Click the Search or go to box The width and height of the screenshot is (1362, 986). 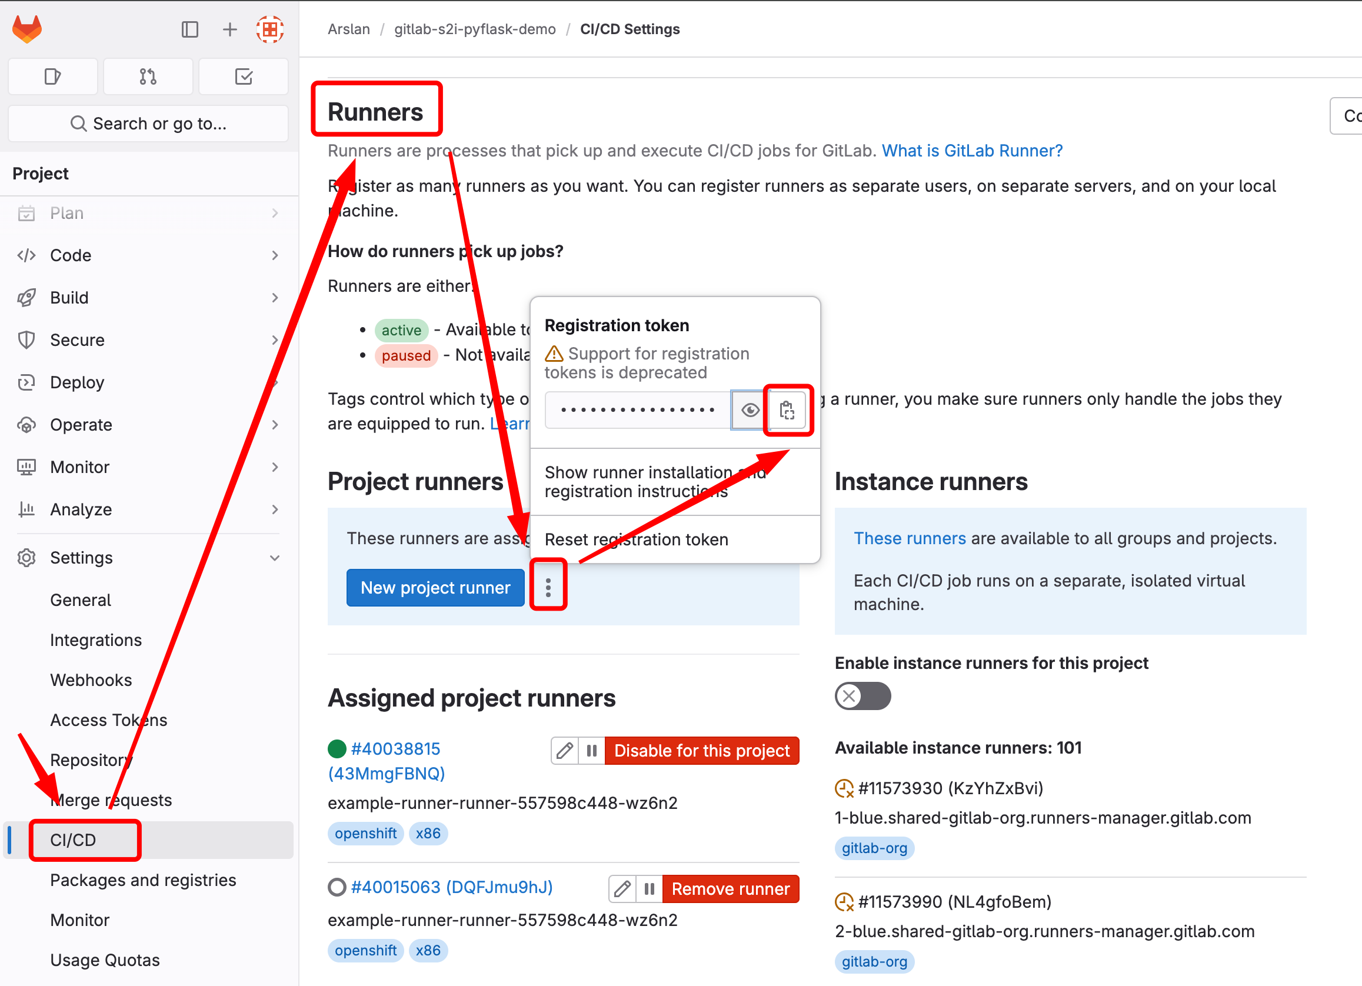pos(148,124)
